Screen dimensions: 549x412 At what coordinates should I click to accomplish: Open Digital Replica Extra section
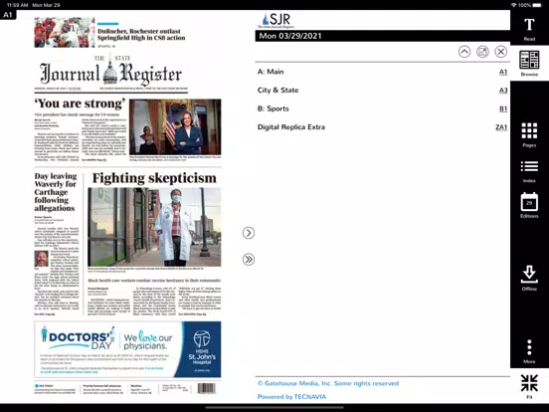291,127
